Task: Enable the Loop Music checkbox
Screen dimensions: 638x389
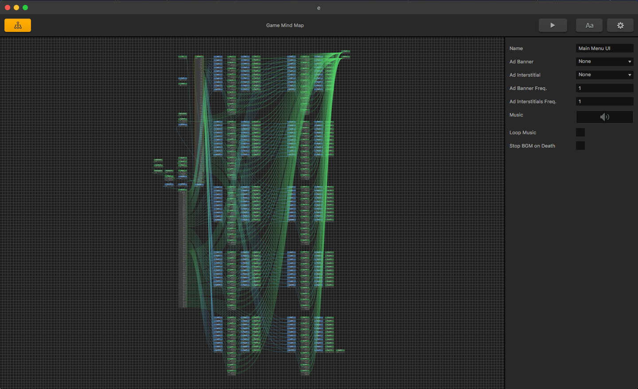Action: (x=580, y=132)
